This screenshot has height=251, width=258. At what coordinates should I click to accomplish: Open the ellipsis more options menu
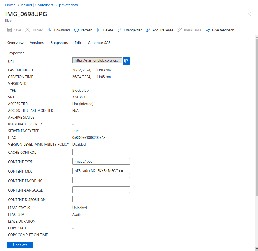coord(56,14)
